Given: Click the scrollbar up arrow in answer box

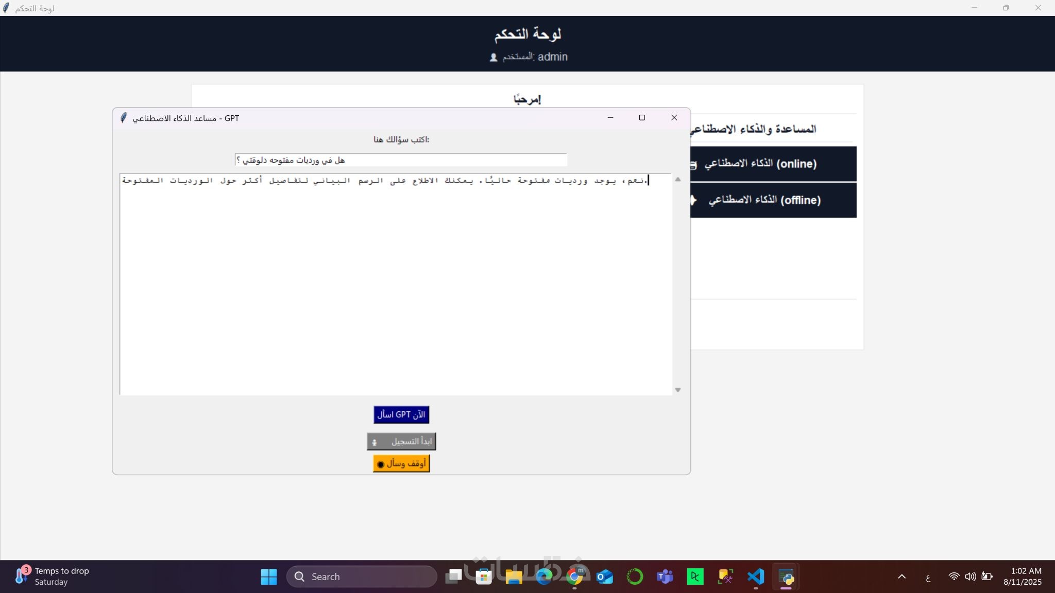Looking at the screenshot, I should [x=678, y=180].
